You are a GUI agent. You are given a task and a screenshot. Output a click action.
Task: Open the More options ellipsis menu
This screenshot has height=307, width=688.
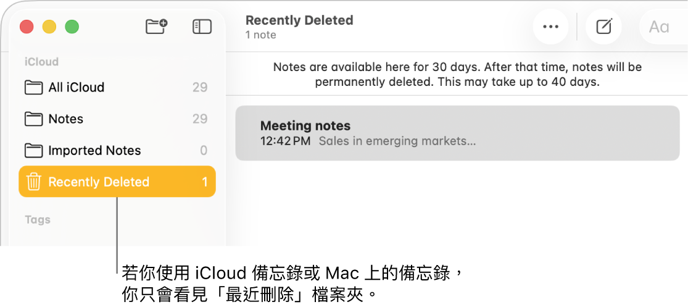[x=550, y=27]
